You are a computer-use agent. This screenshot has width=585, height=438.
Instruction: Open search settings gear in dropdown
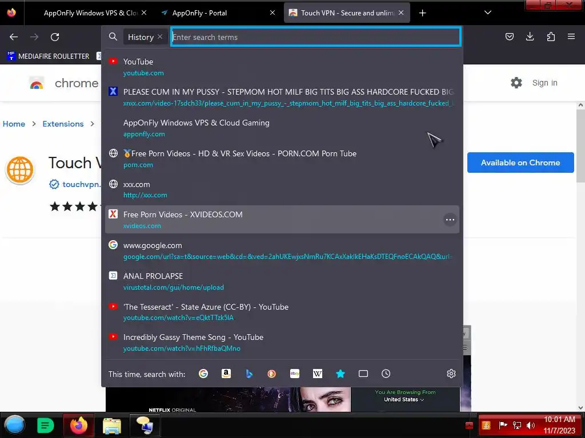tap(451, 374)
